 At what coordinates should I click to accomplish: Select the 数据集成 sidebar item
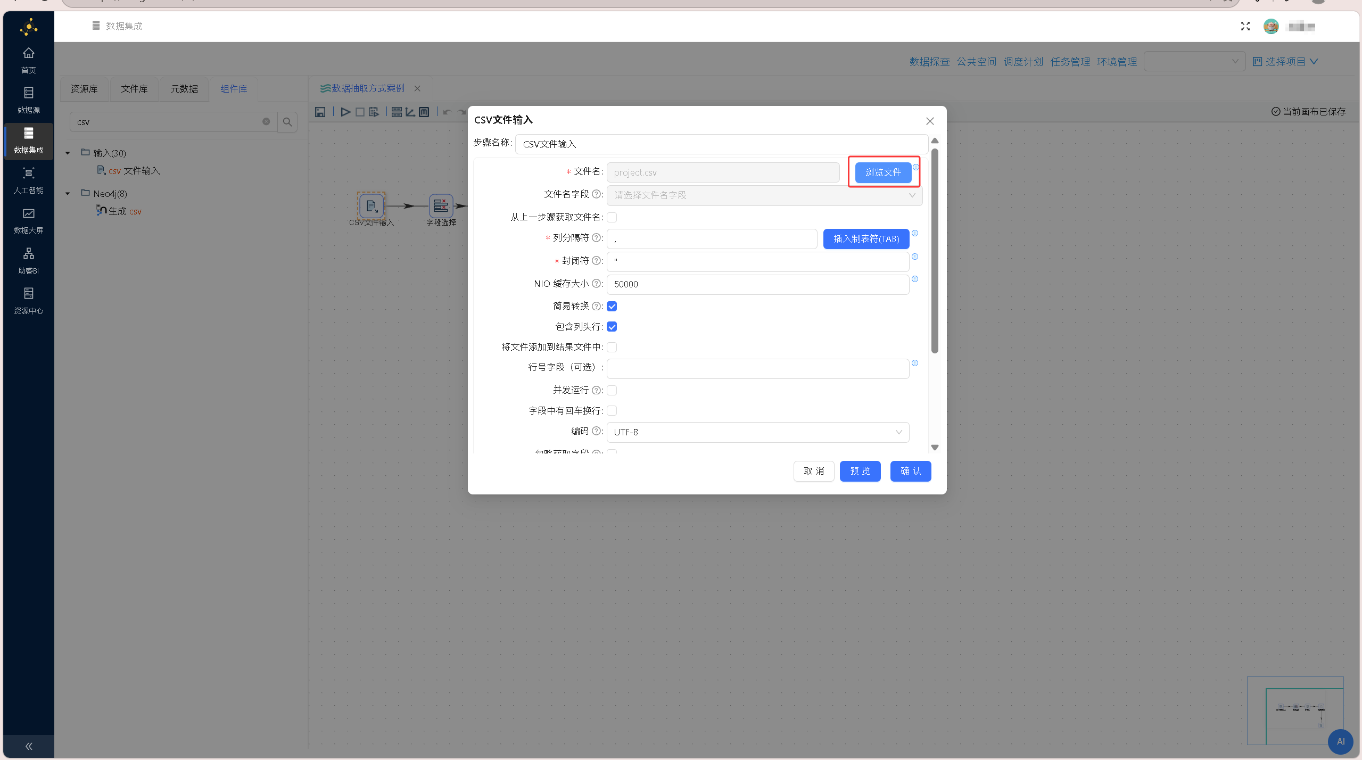[29, 141]
